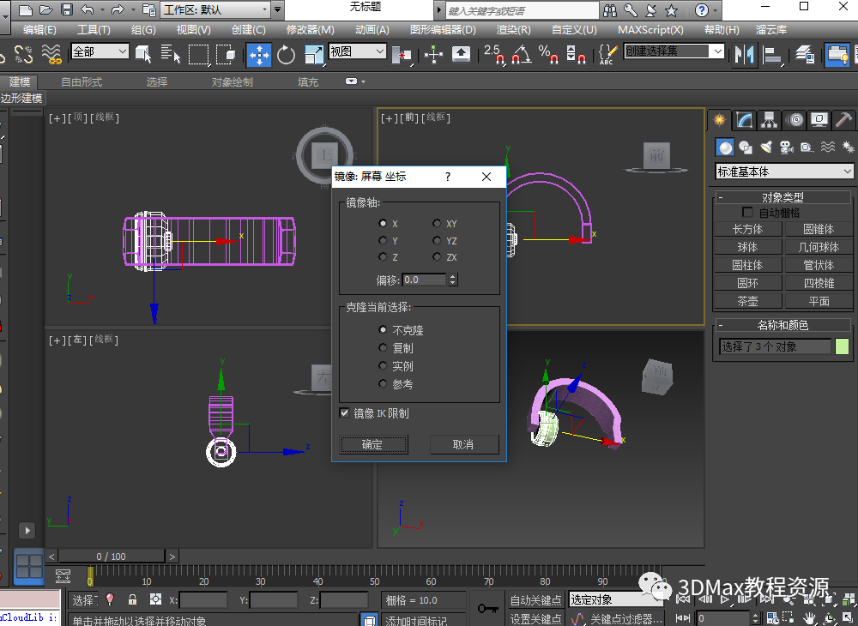Choose the 复制 clone option
858x626 pixels.
pos(383,348)
